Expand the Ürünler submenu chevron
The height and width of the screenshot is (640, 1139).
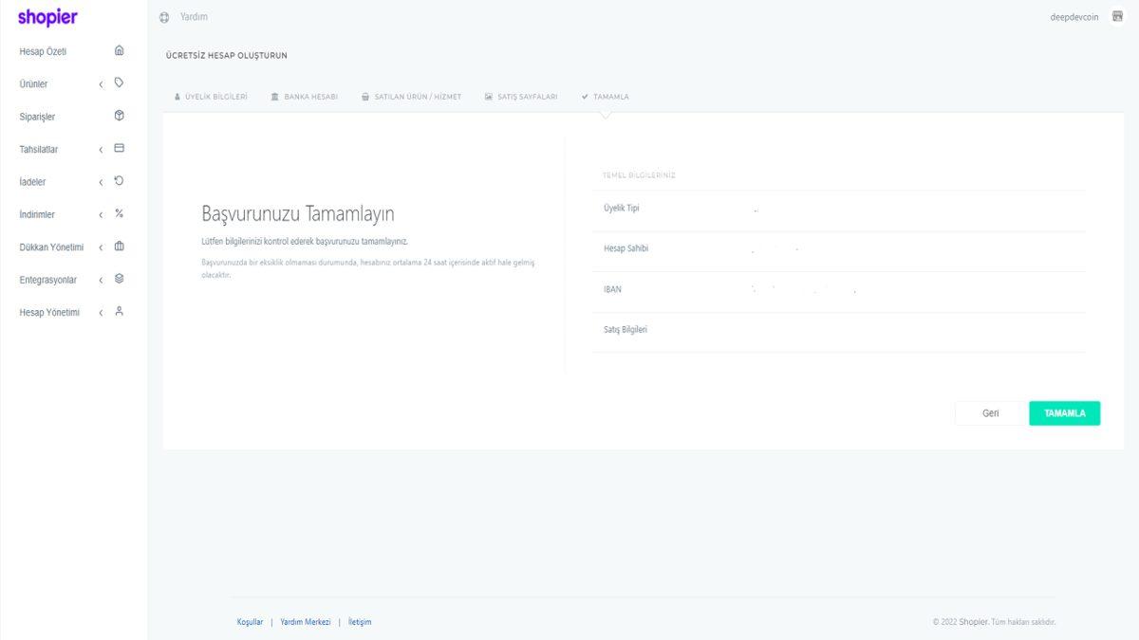click(101, 84)
